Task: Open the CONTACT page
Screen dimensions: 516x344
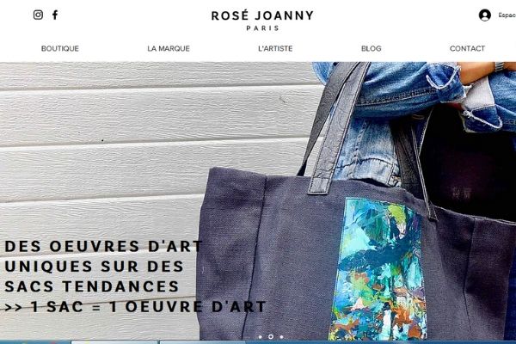Action: pos(467,48)
